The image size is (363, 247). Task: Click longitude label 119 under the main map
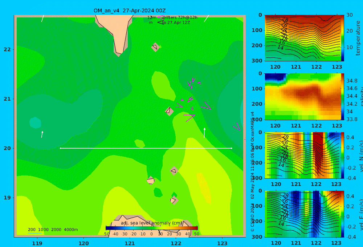37,243
